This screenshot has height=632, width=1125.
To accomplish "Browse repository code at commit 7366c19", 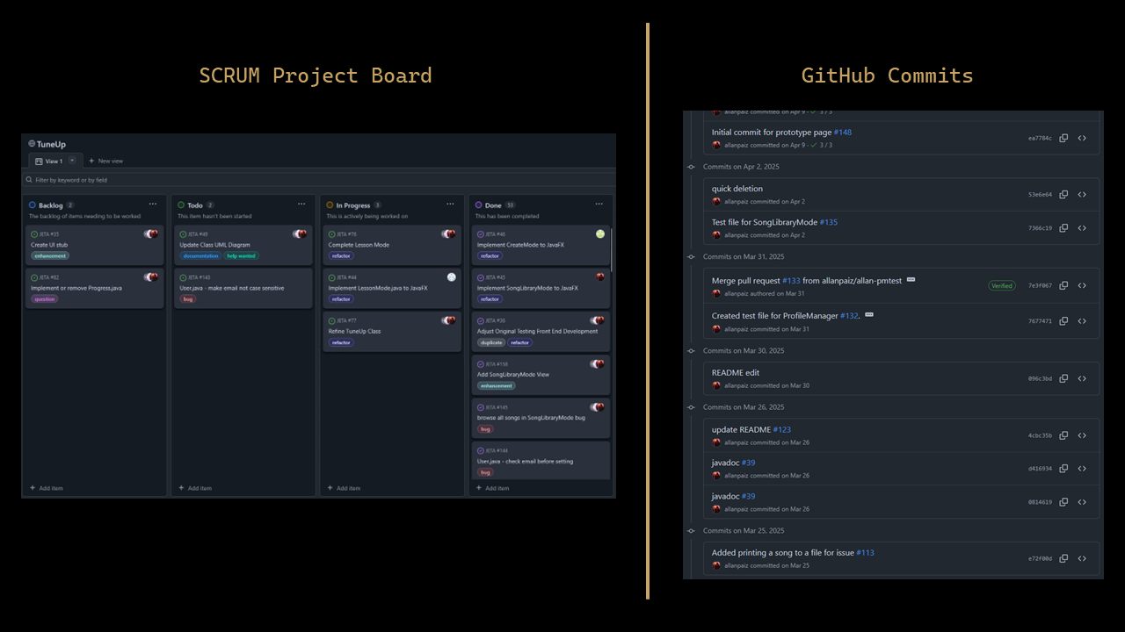I will point(1082,228).
